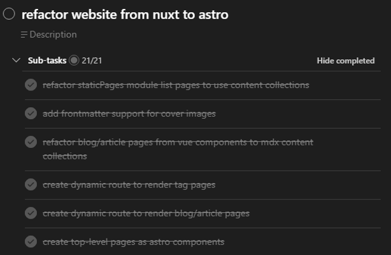Screen dimensions: 391x255
Task: Click the Sub-tasks heading label
Action: tap(47, 61)
